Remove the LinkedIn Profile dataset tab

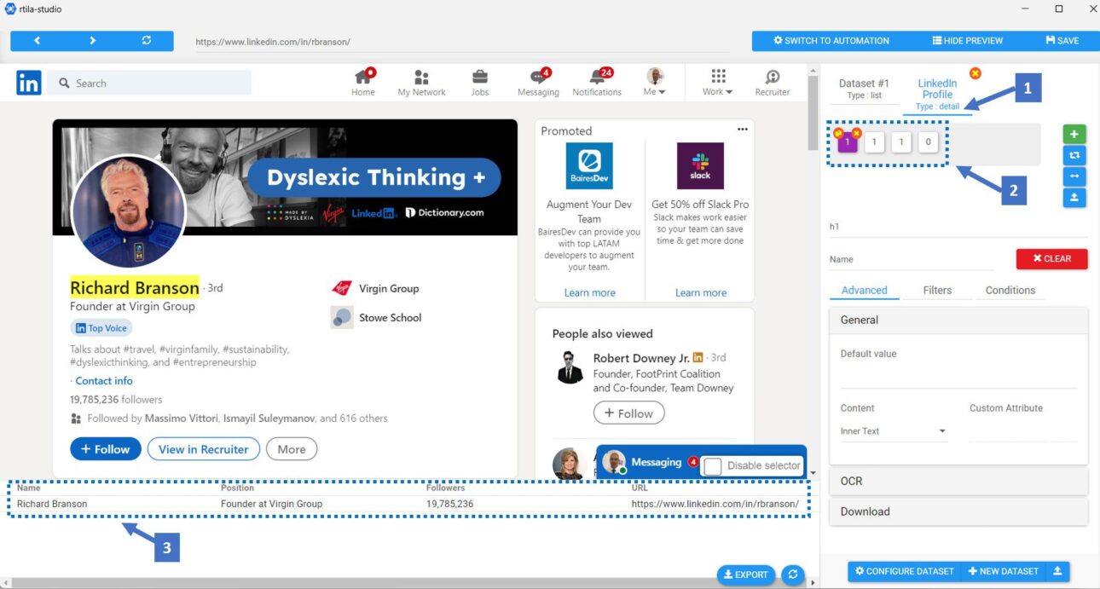click(976, 73)
